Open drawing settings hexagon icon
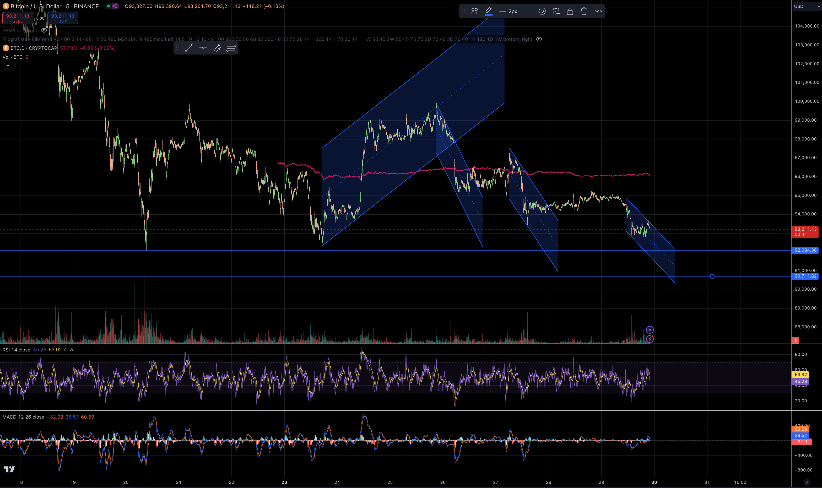 click(x=542, y=11)
